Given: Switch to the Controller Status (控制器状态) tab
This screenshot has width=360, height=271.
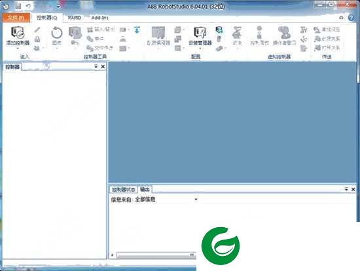Looking at the screenshot, I should [123, 189].
